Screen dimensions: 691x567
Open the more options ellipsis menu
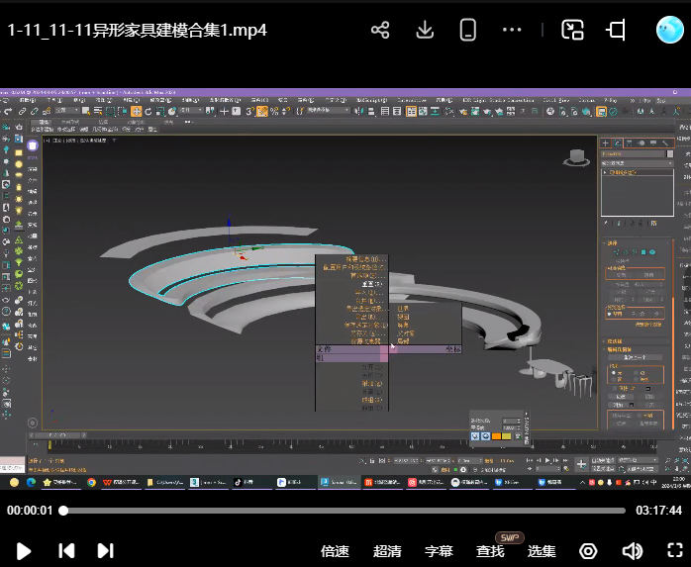(x=512, y=30)
